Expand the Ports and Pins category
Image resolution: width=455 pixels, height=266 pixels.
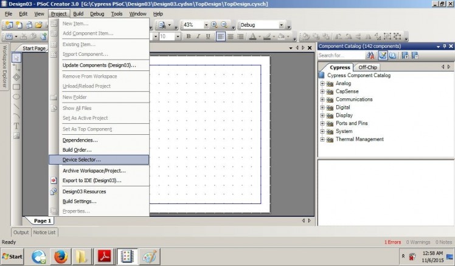[x=322, y=123]
